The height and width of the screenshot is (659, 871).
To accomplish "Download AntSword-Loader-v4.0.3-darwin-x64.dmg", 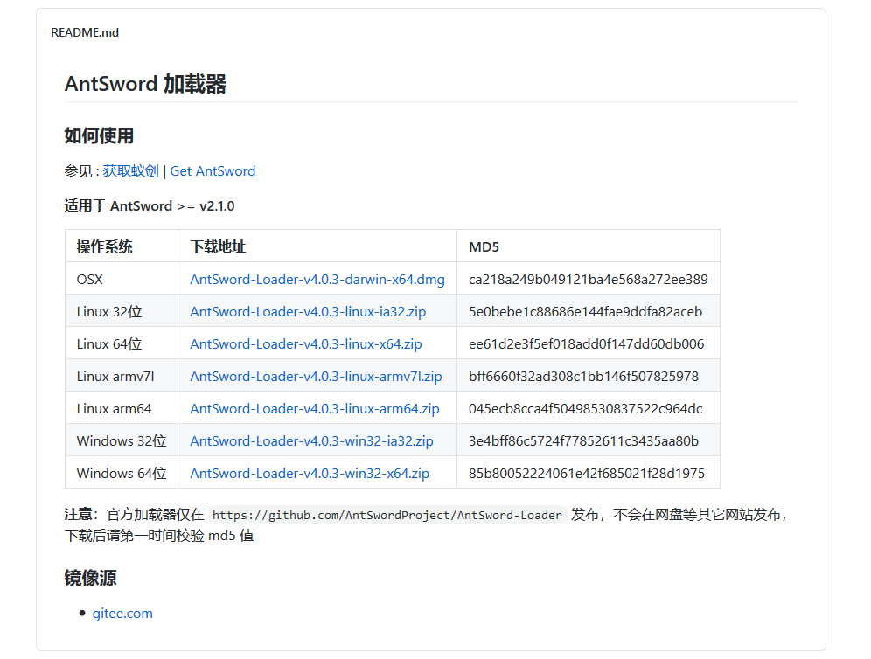I will click(x=317, y=280).
